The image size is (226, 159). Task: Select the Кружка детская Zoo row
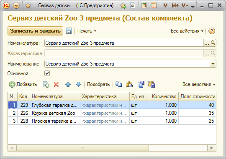point(112,113)
